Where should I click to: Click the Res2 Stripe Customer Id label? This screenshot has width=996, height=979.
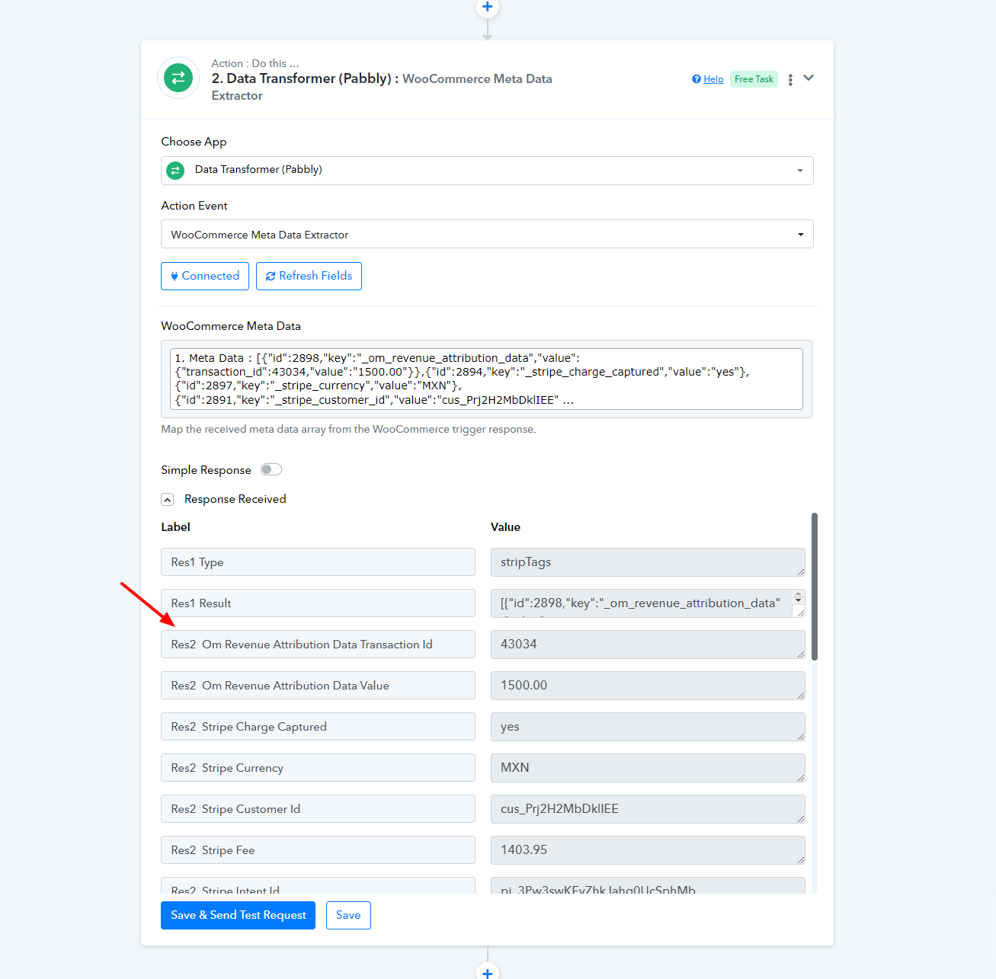pos(318,809)
